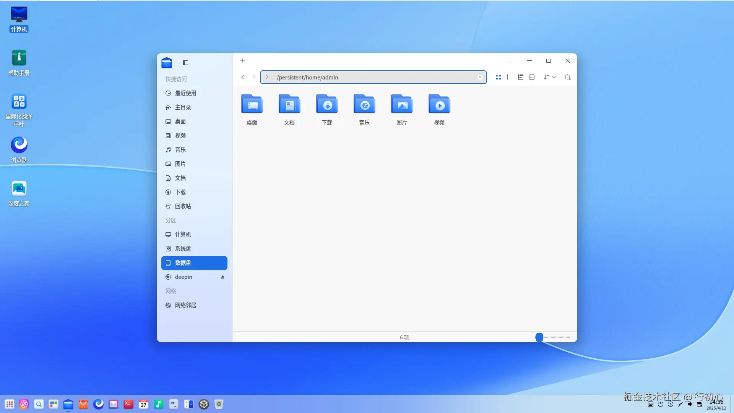
Task: Switch to tree view
Action: (521, 77)
